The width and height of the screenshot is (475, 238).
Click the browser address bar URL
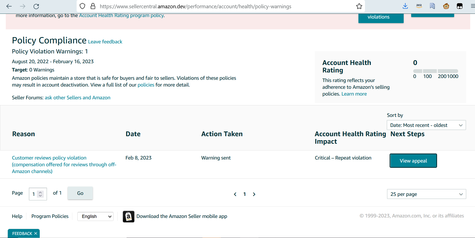tap(195, 6)
